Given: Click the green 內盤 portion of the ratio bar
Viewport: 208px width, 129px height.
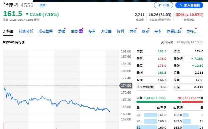Looking at the screenshot, I should [x=159, y=102].
